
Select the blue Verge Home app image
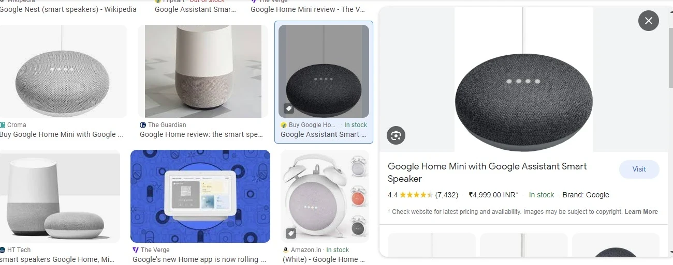point(200,196)
